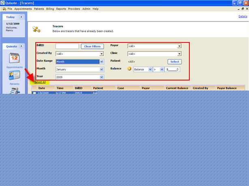Sort by the Current Balance column header
The height and width of the screenshot is (186, 249).
click(x=178, y=88)
